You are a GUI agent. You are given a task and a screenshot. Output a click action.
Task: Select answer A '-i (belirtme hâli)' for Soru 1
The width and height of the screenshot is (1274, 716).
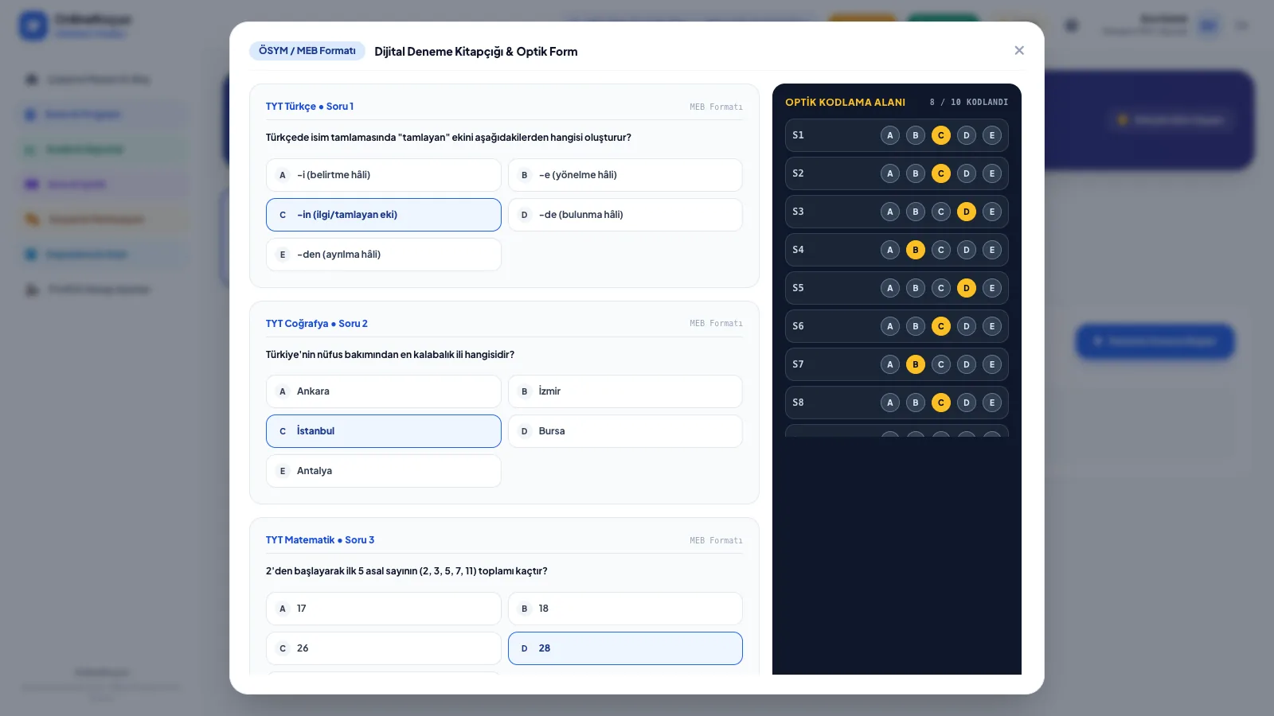click(384, 175)
